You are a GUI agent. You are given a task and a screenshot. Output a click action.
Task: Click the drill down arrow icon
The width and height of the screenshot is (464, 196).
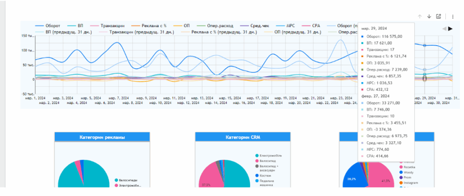click(429, 16)
